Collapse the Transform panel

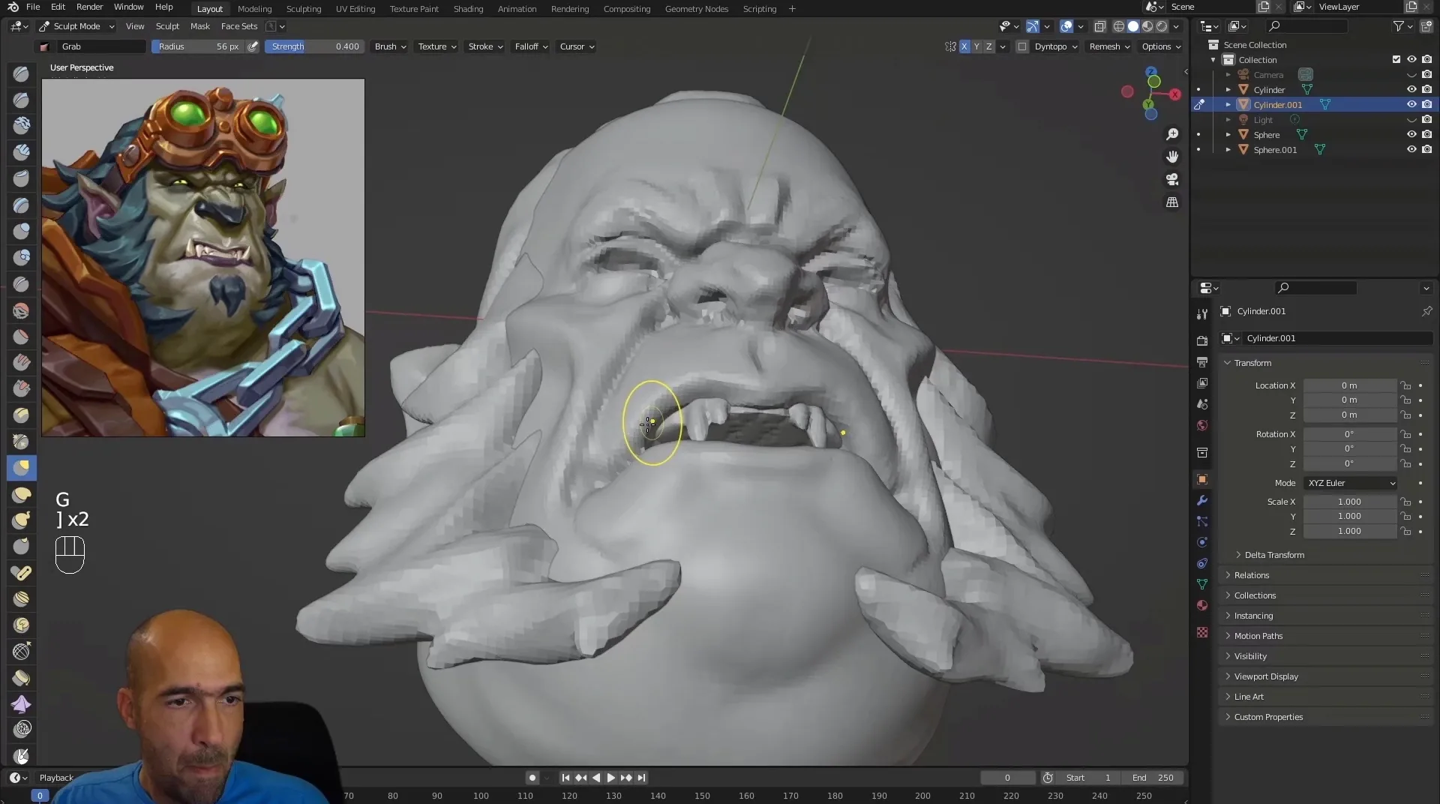1252,363
